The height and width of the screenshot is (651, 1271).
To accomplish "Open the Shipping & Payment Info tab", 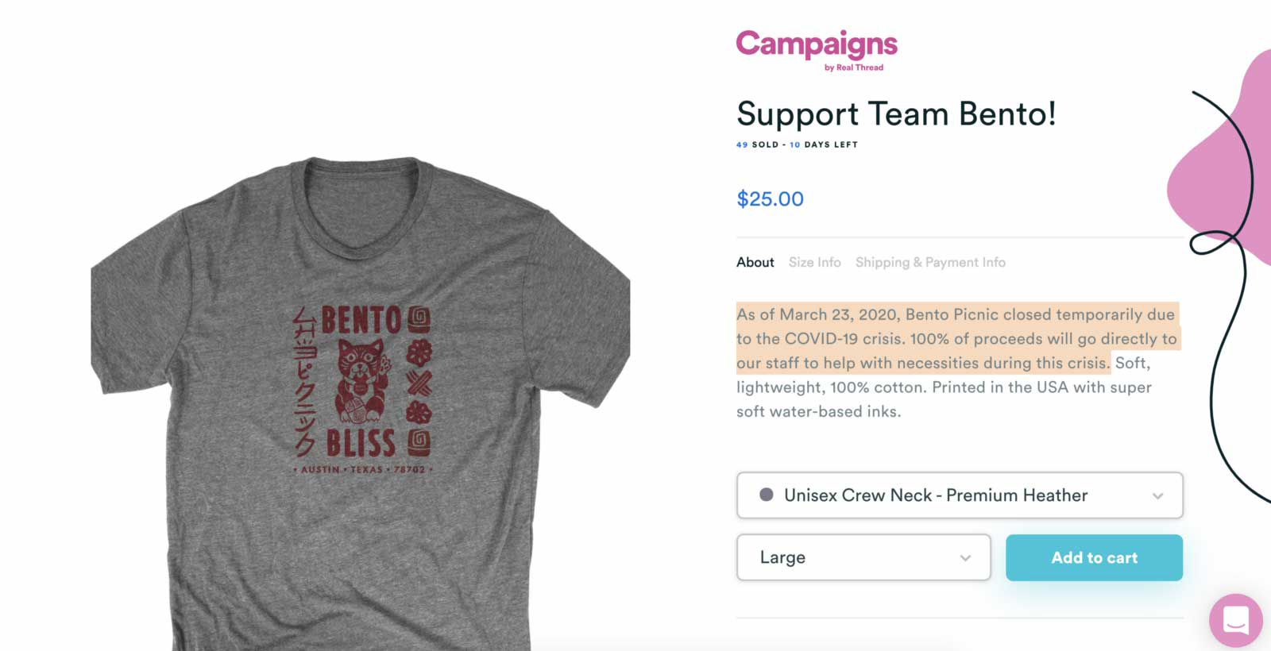I will click(x=930, y=262).
